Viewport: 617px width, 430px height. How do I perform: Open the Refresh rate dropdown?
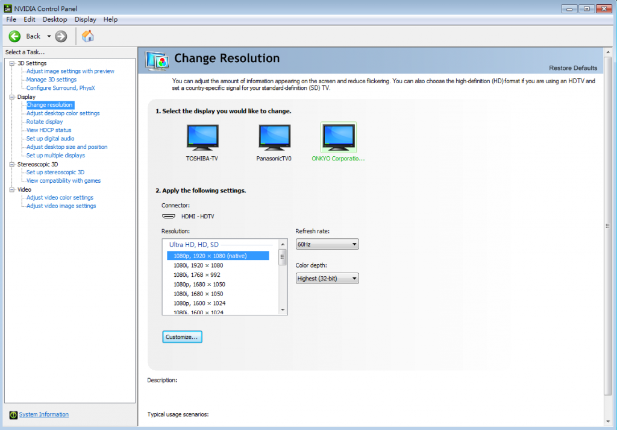pyautogui.click(x=327, y=244)
